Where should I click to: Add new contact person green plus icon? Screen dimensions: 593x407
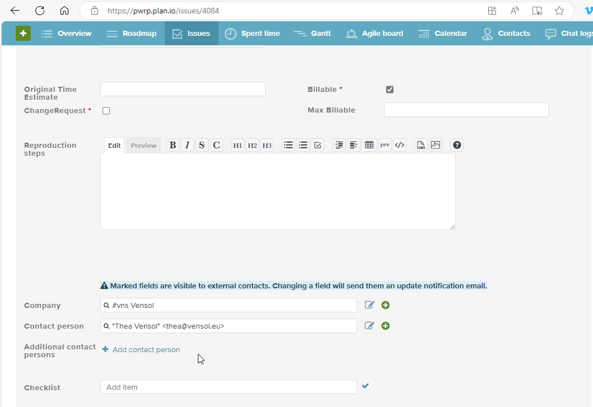(x=386, y=326)
